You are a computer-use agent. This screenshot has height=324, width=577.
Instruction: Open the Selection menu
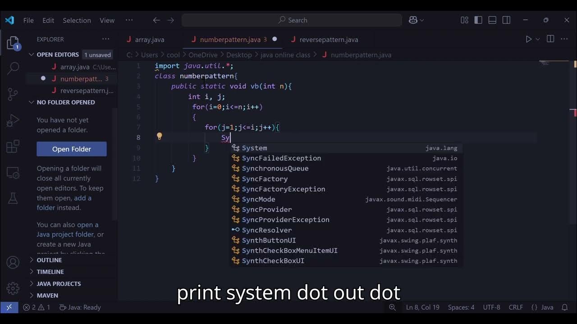click(77, 20)
